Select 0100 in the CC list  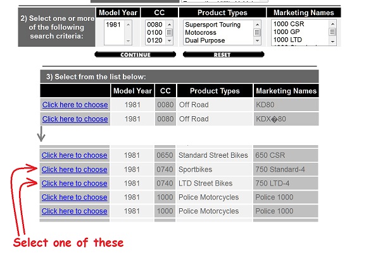[x=154, y=32]
